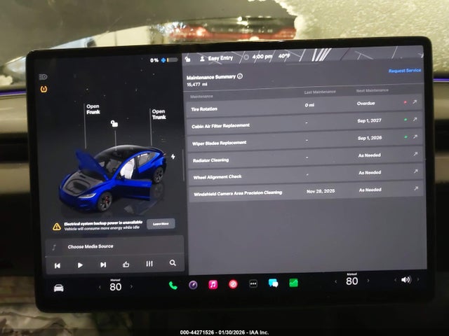The height and width of the screenshot is (336, 449).
Task: Tap Open Trunk
Action: click(x=159, y=114)
